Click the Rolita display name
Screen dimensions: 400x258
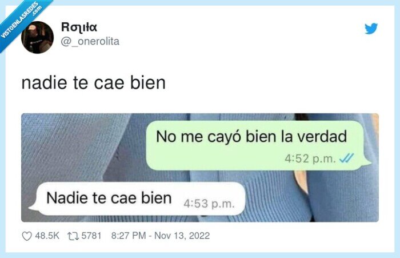[79, 27]
